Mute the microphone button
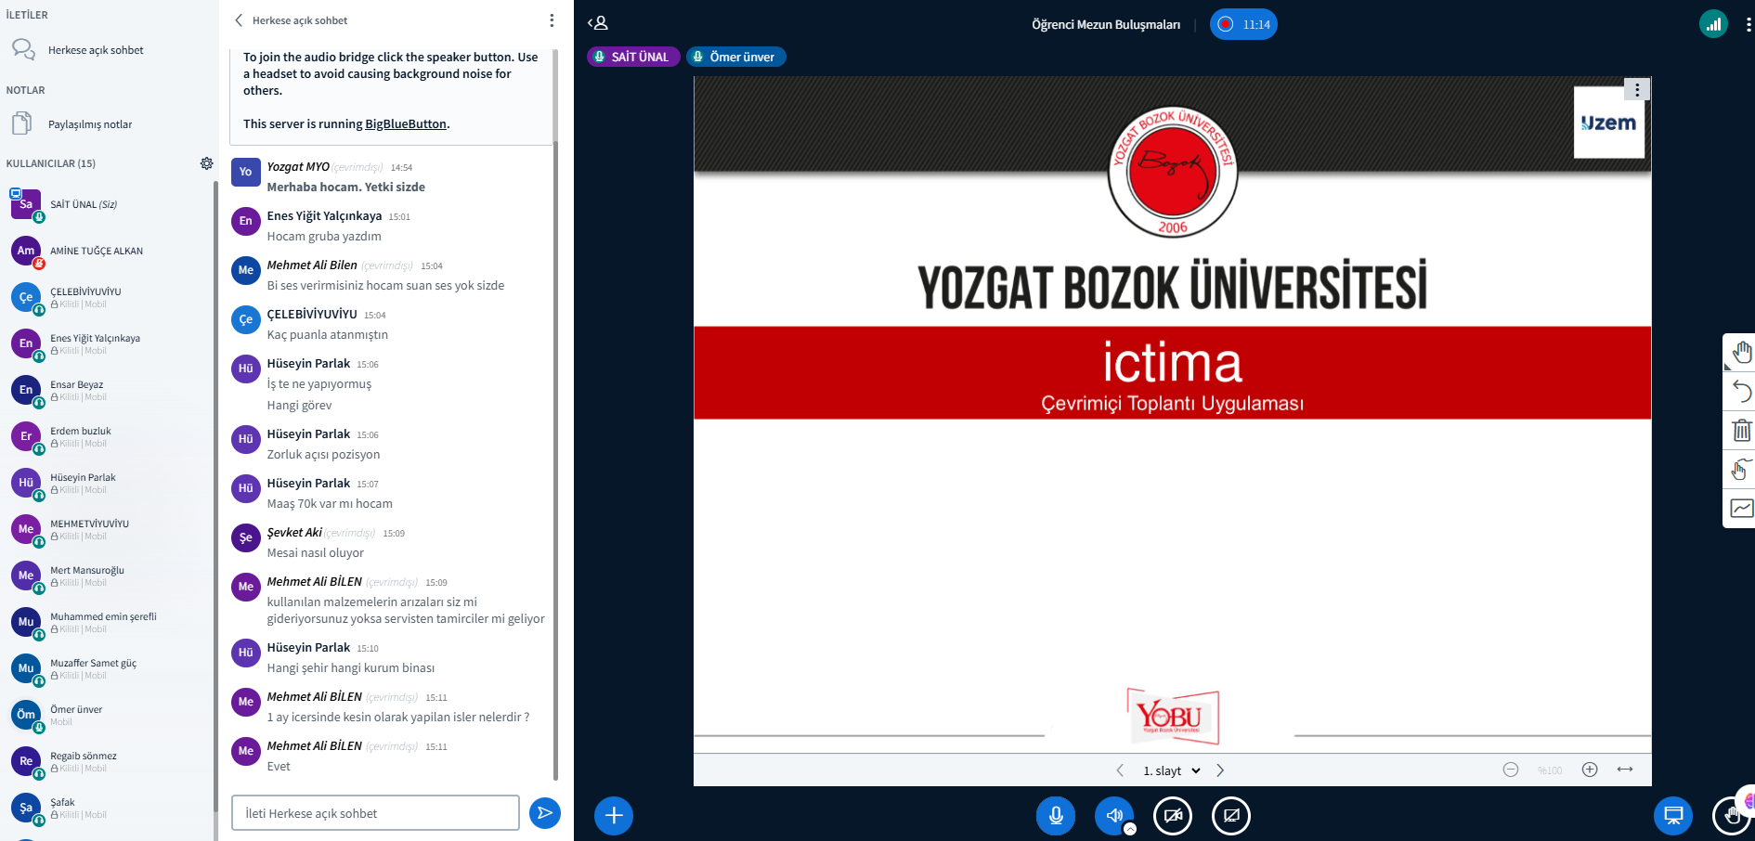The image size is (1755, 841). (x=1056, y=816)
